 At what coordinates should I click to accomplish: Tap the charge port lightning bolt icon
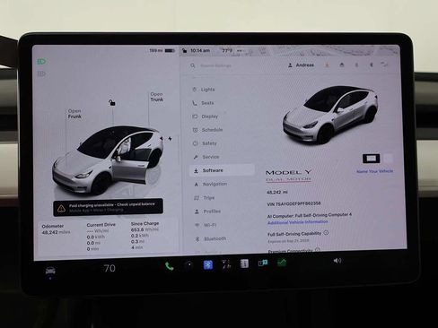170,139
